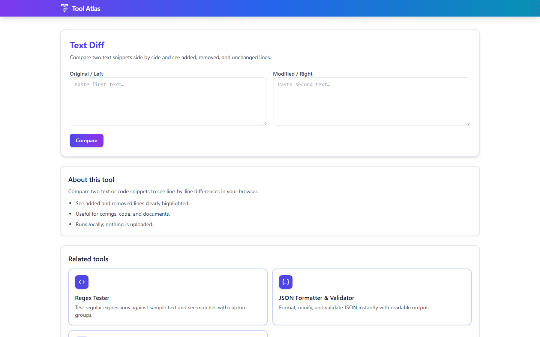Click the Tool Atlas logo icon in the header
540x337 pixels.
64,8
